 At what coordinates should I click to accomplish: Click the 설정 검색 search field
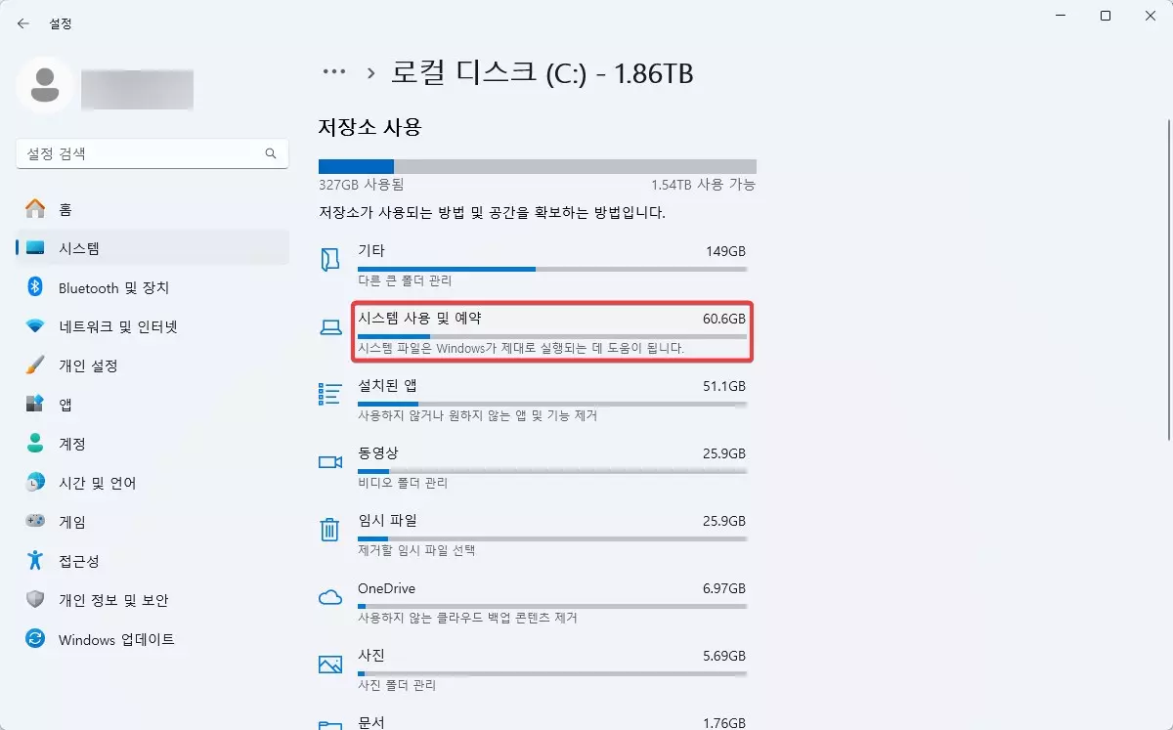(x=152, y=153)
